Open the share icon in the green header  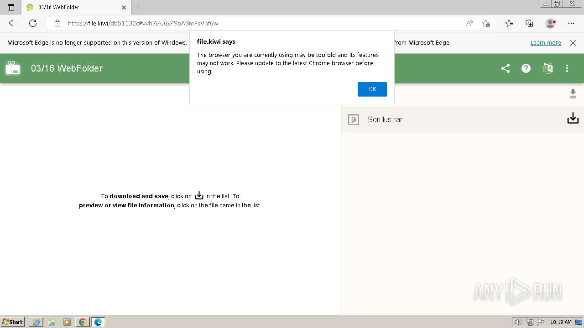pos(505,68)
